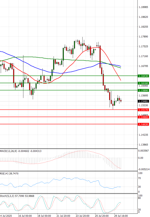Click the 1.16160 green level label
150x217 pixels.
point(143,83)
